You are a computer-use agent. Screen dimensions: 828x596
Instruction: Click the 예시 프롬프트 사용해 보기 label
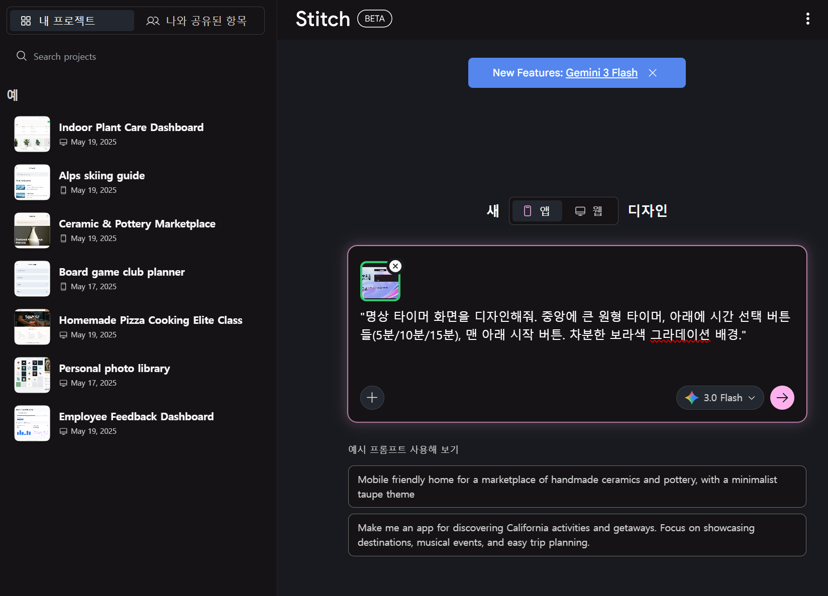coord(403,449)
